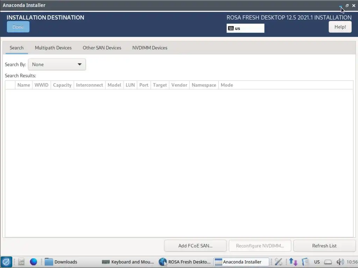The width and height of the screenshot is (358, 268).
Task: Click the show desktop icon in taskbar
Action: [21, 262]
